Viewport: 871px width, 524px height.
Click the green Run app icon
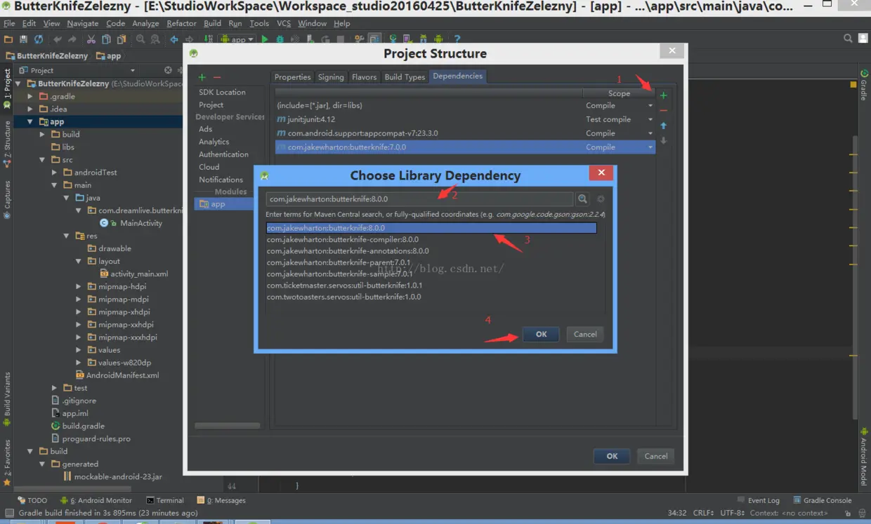coord(265,39)
